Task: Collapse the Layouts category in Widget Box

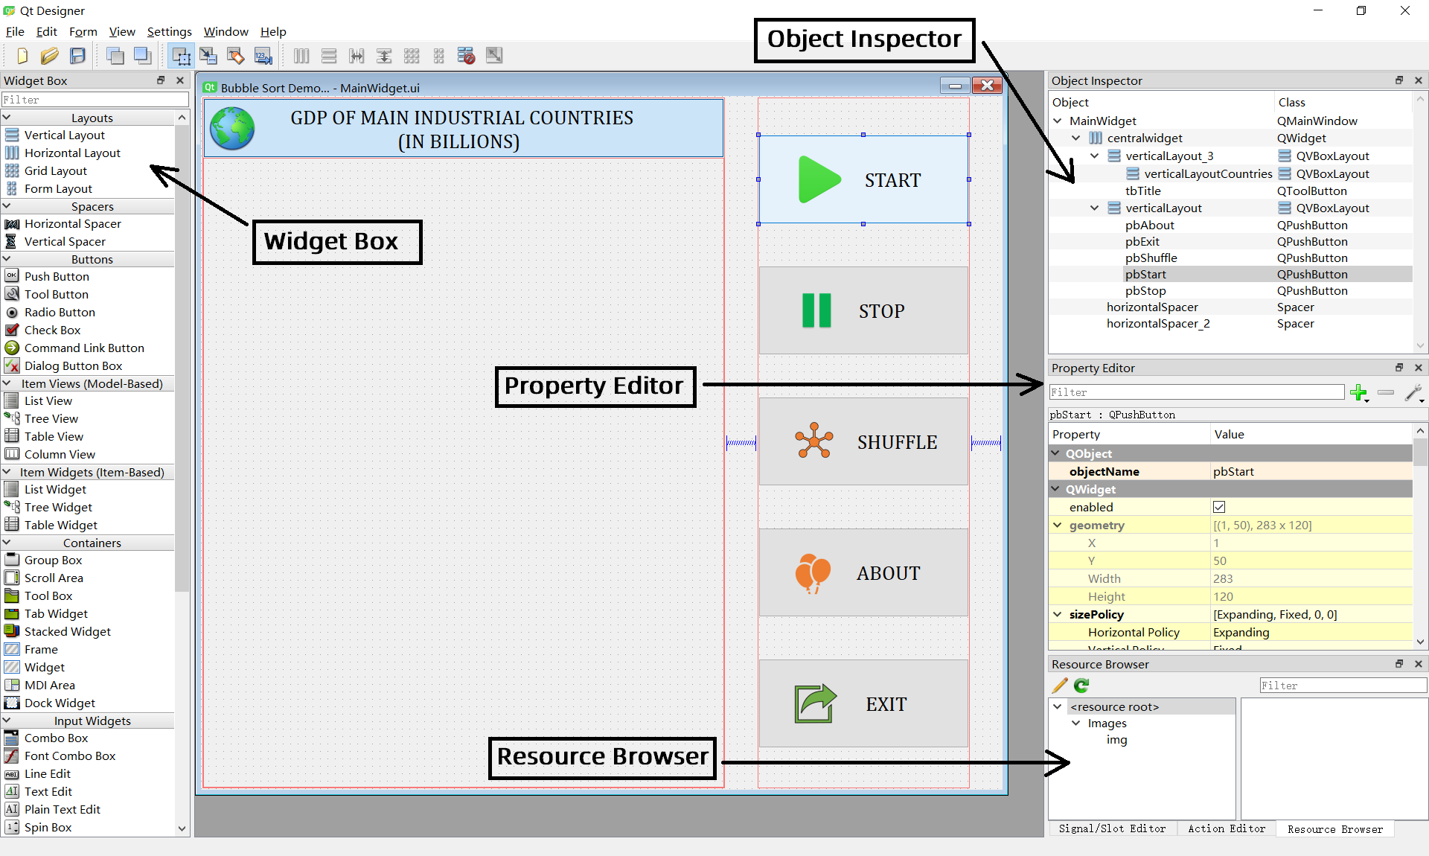Action: 7,118
